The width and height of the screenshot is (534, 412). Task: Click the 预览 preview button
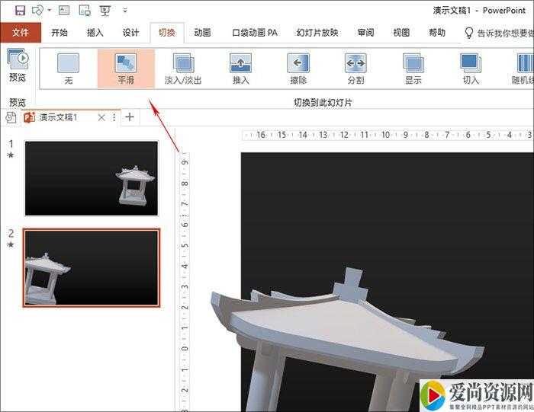[x=17, y=65]
